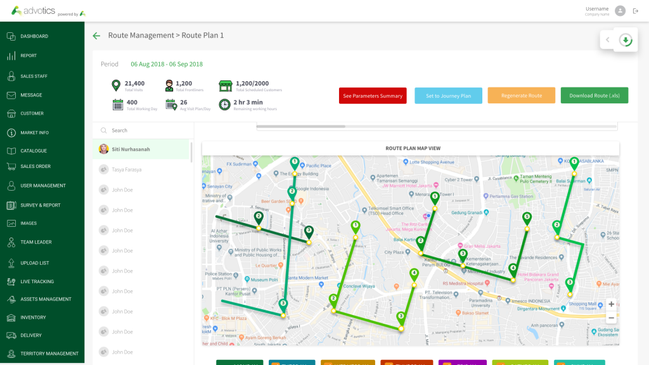This screenshot has height=365, width=649.
Task: Open the Inventory sidebar icon
Action: pyautogui.click(x=10, y=317)
